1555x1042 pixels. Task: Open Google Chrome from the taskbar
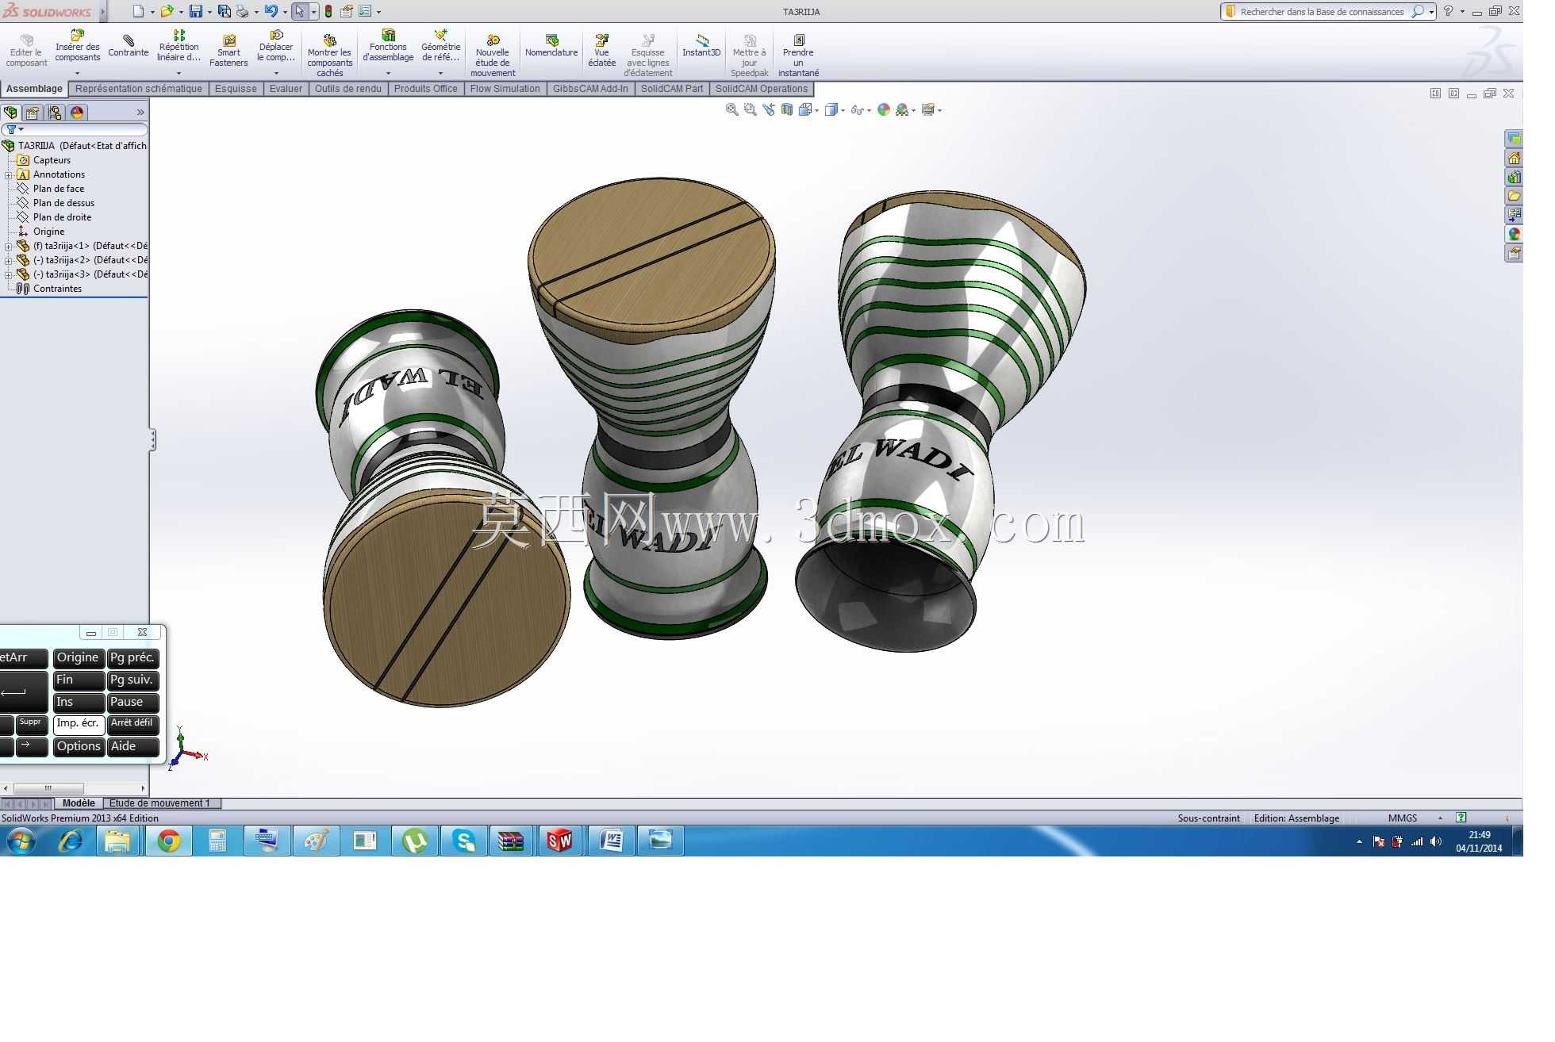[168, 841]
